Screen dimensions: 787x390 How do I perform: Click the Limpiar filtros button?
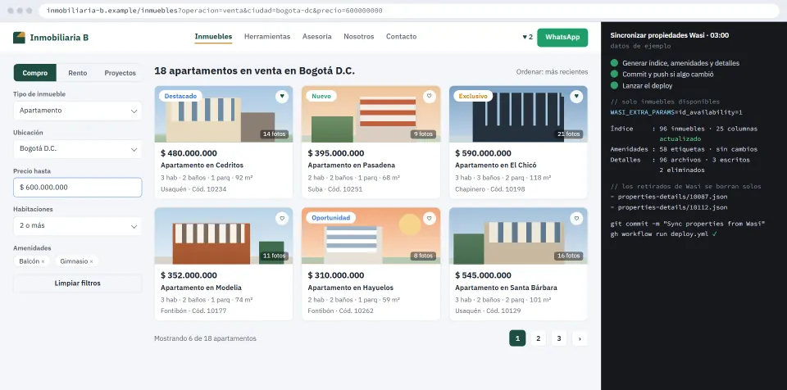(x=77, y=283)
